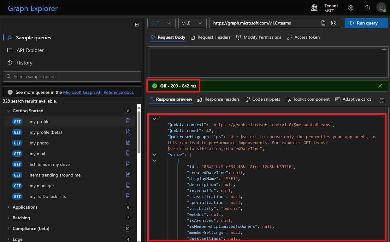The width and height of the screenshot is (390, 242).
Task: Click the globe icon in the top bar
Action: 314,8
